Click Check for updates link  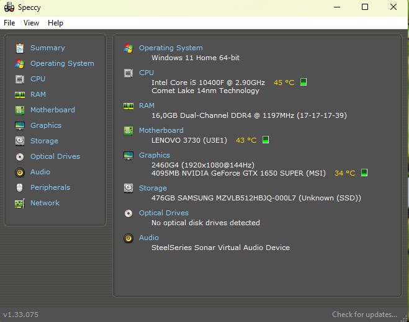tap(364, 315)
